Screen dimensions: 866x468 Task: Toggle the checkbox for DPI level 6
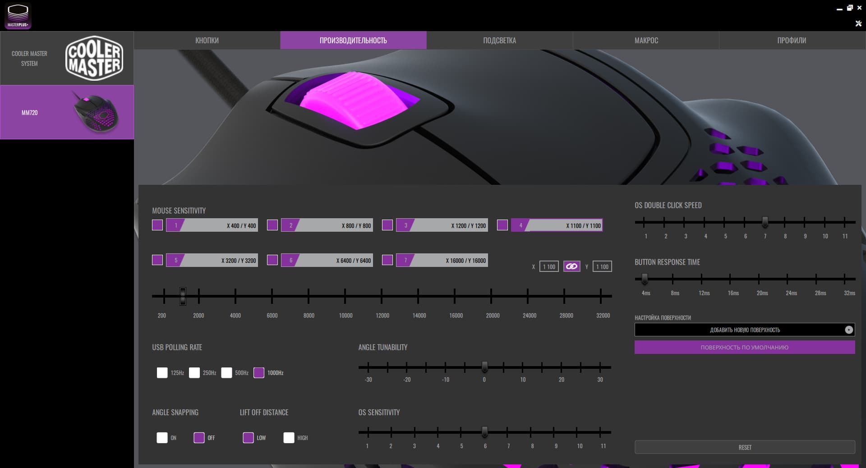272,260
